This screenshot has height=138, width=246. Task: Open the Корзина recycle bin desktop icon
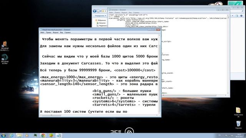click(x=238, y=125)
